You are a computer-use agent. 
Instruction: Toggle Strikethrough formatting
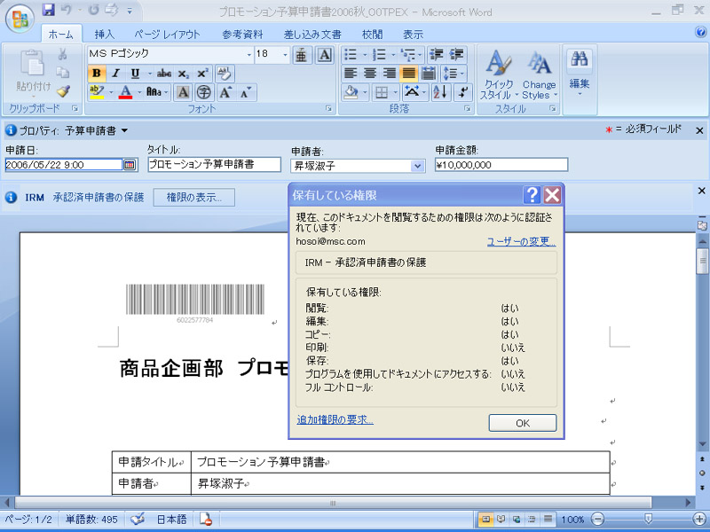[x=164, y=74]
